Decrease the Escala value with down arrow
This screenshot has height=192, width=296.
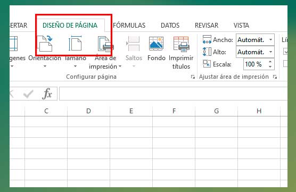pos(270,67)
